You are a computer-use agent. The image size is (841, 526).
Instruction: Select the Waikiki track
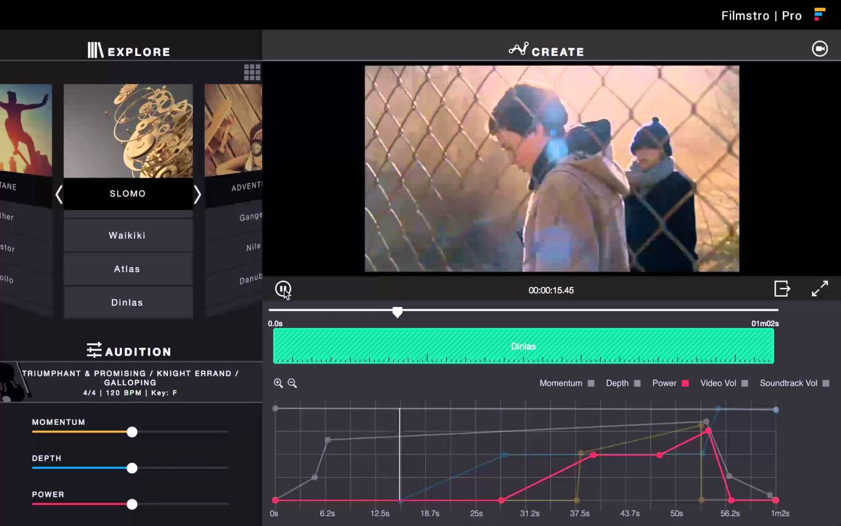pyautogui.click(x=128, y=235)
